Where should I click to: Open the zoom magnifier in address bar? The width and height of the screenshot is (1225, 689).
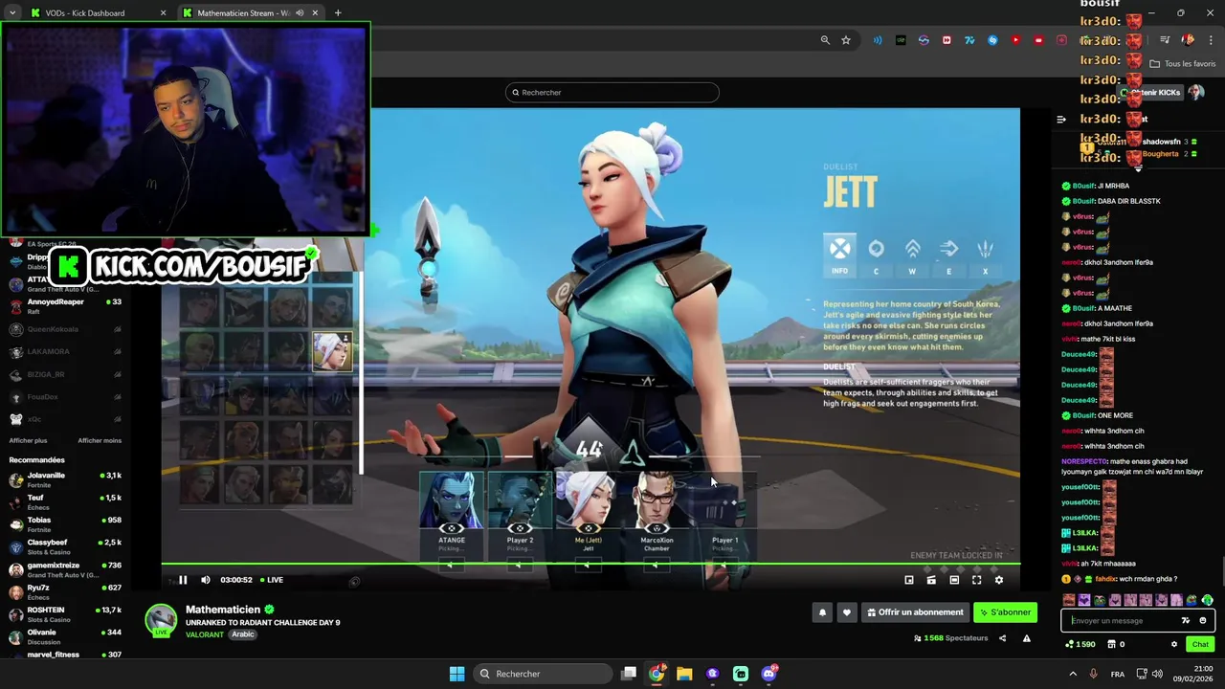825,40
